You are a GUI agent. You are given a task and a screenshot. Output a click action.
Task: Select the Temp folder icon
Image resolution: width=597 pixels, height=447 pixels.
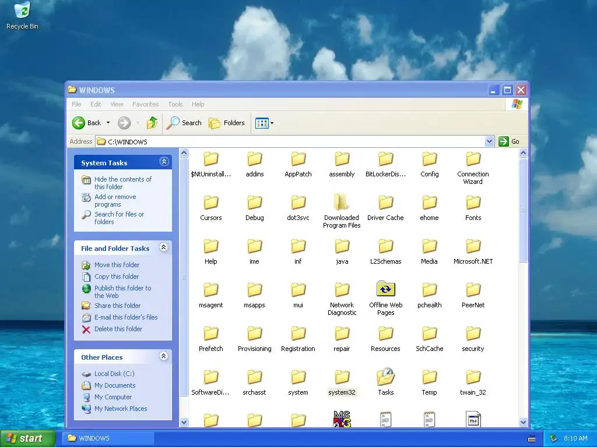click(430, 377)
